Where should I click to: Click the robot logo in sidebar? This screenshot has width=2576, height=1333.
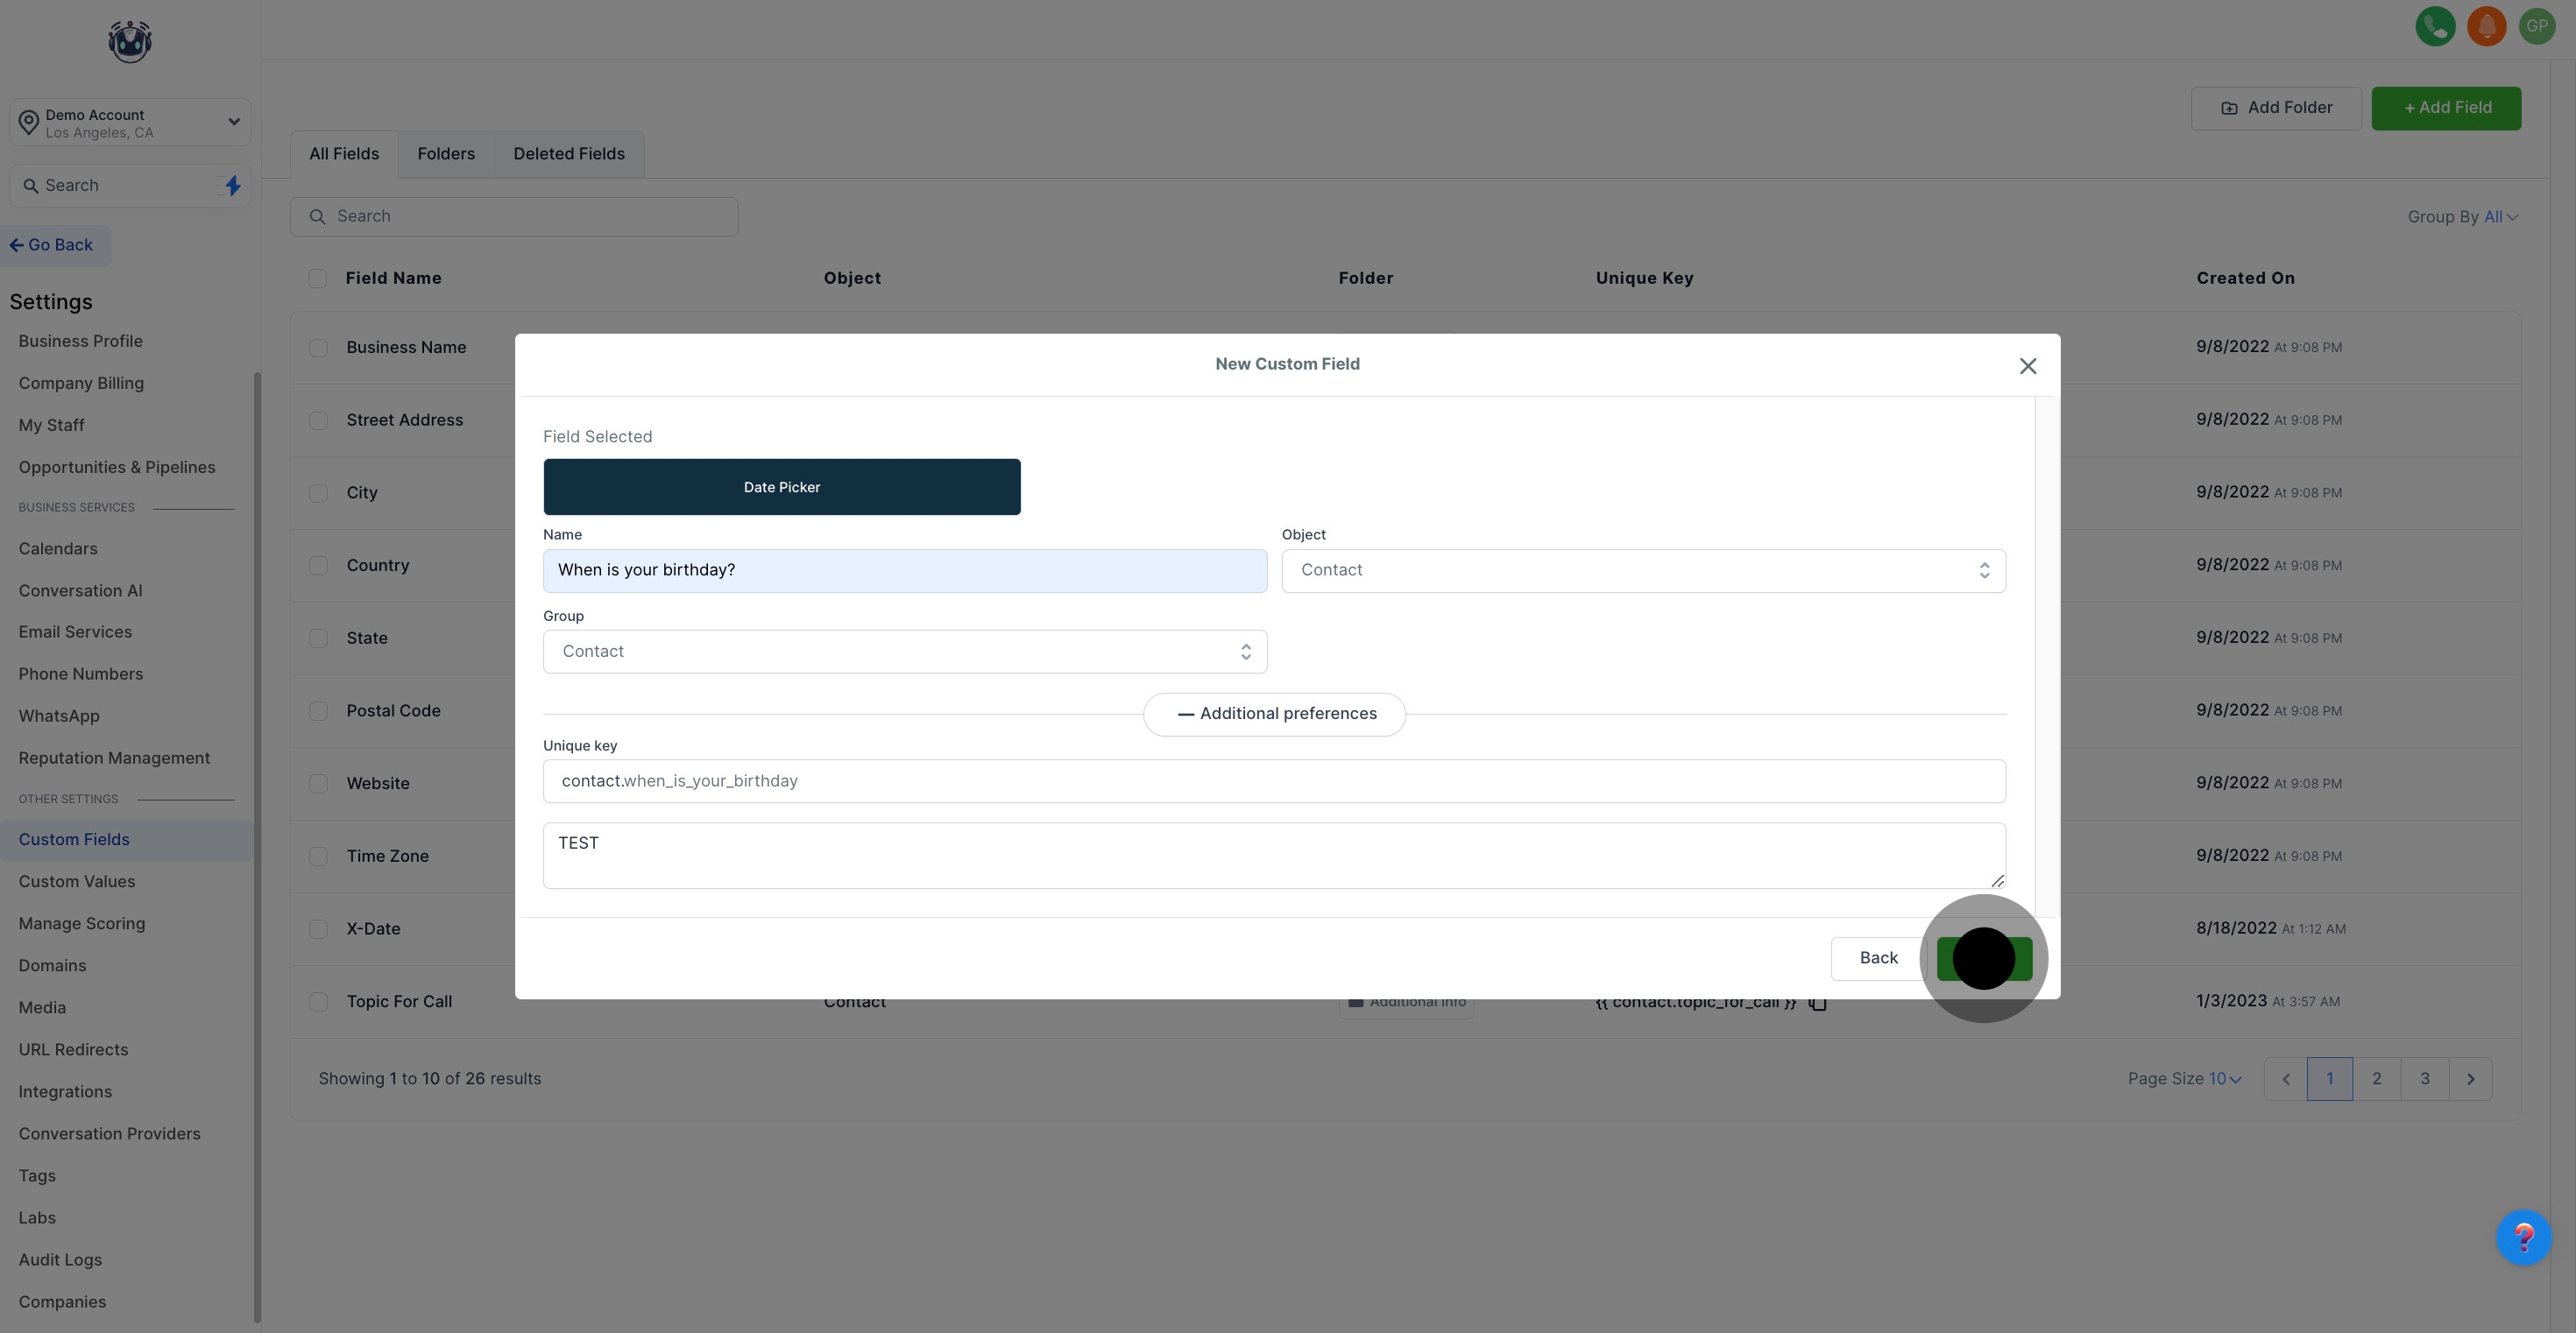130,42
